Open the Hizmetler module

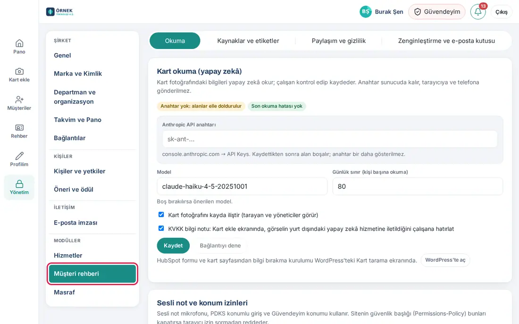pyautogui.click(x=92, y=255)
